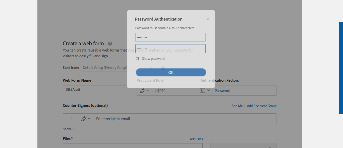
Task: Click the blue vertical scrollbar
Action: [341, 68]
